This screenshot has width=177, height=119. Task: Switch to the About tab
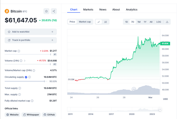[116, 10]
